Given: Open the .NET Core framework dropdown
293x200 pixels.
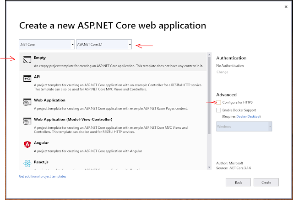Looking at the screenshot, I should 46,45.
